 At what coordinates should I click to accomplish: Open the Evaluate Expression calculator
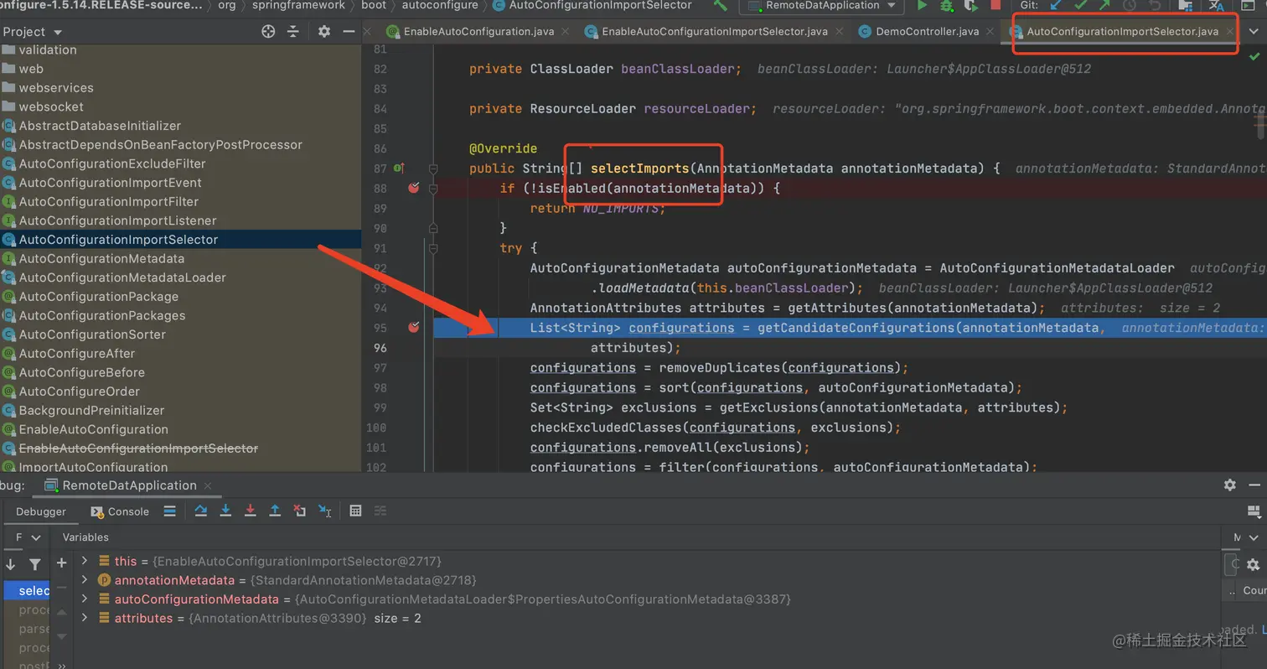tap(355, 511)
